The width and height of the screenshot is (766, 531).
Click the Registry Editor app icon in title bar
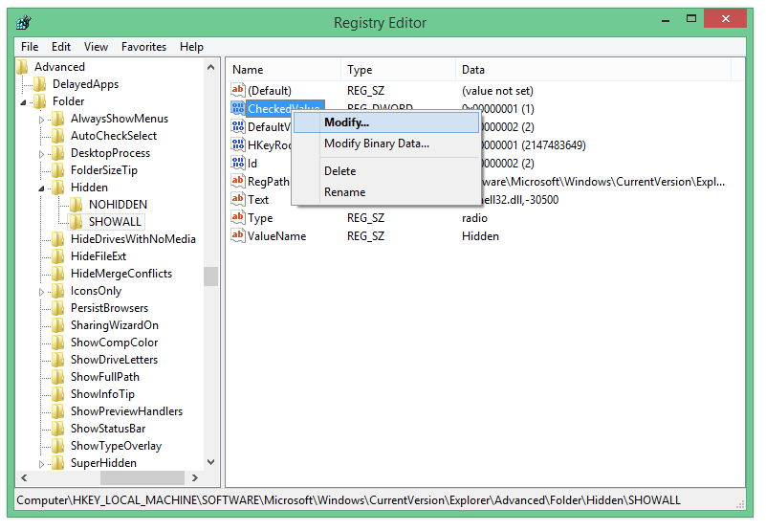24,23
